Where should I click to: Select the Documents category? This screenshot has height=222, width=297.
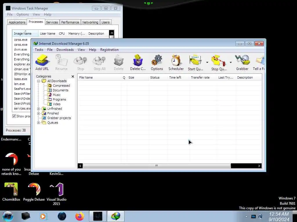click(60, 90)
